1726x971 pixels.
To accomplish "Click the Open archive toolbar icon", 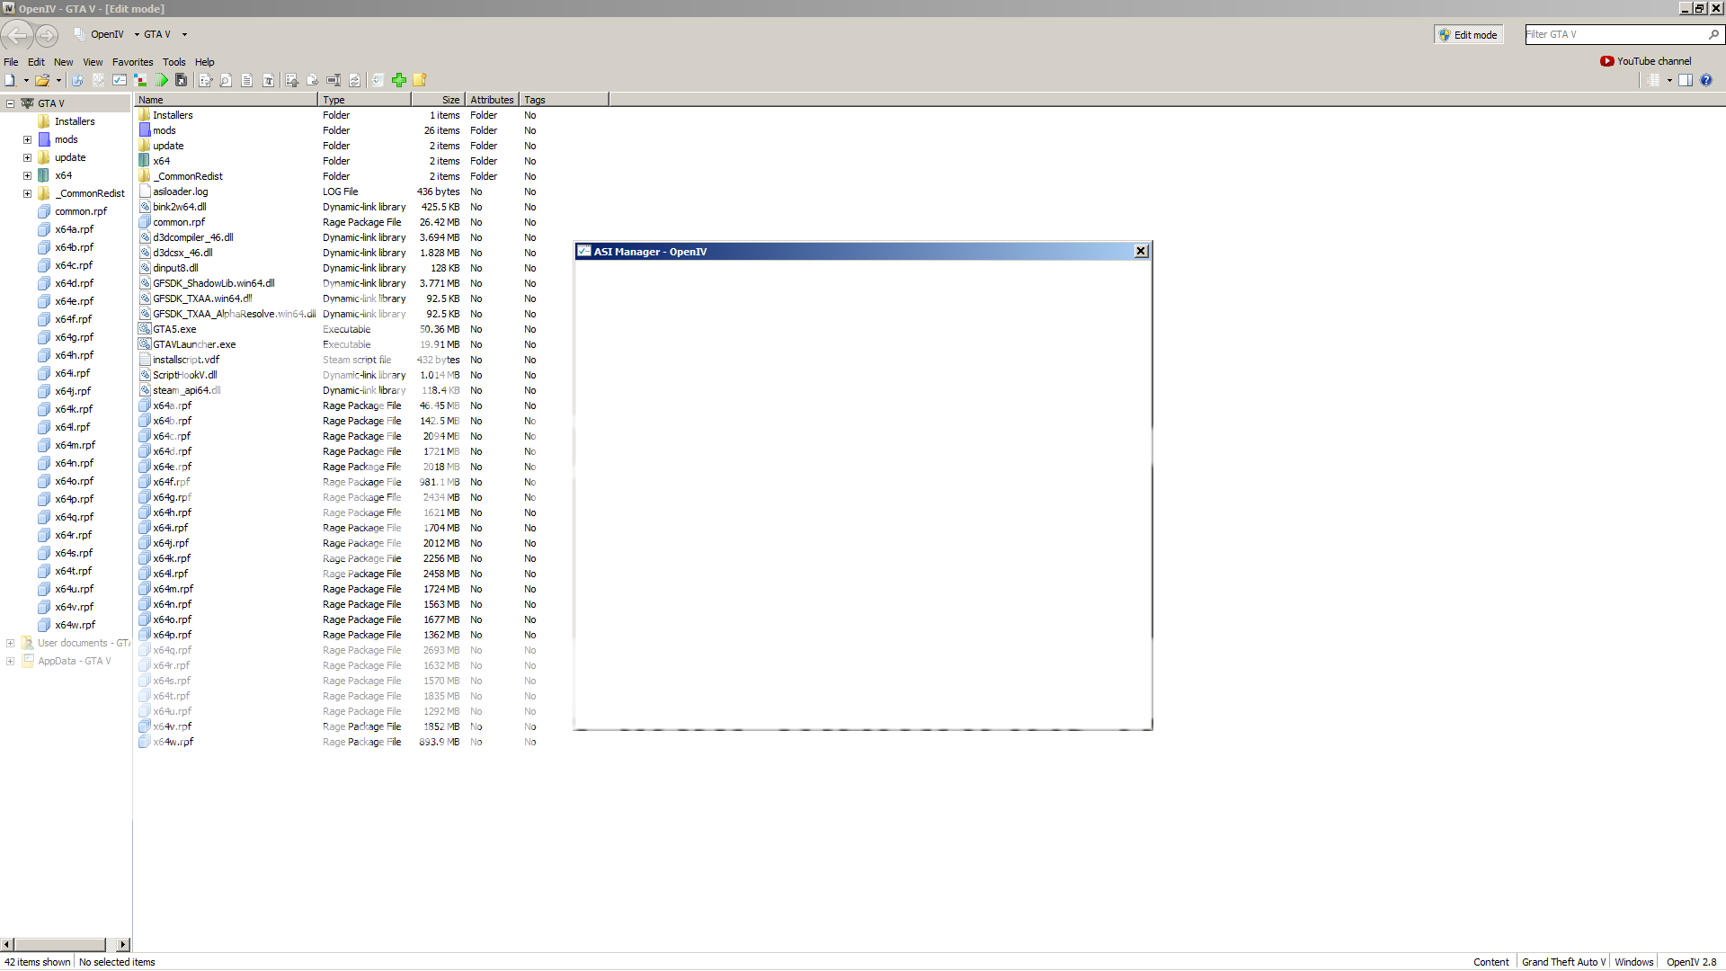I will (x=43, y=80).
